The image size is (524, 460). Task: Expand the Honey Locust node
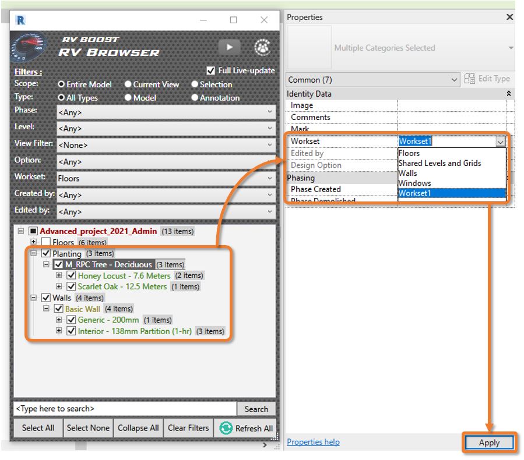tap(59, 275)
